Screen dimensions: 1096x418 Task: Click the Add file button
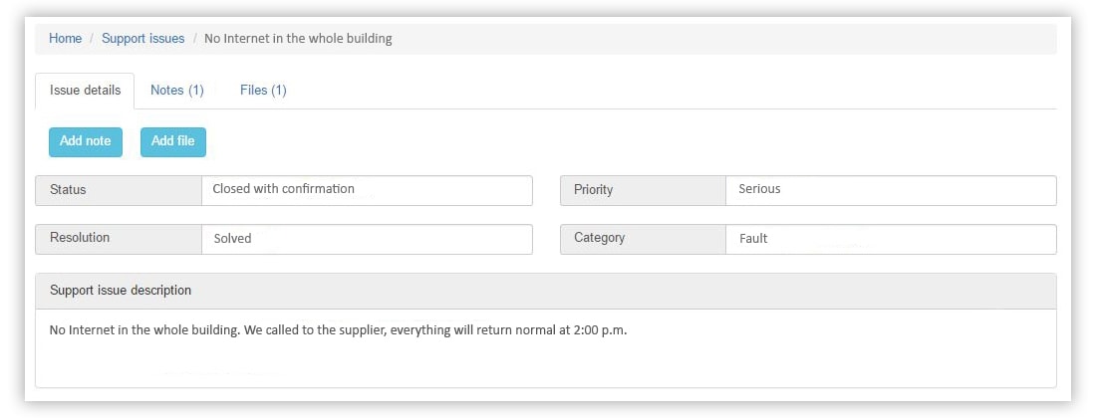tap(173, 141)
